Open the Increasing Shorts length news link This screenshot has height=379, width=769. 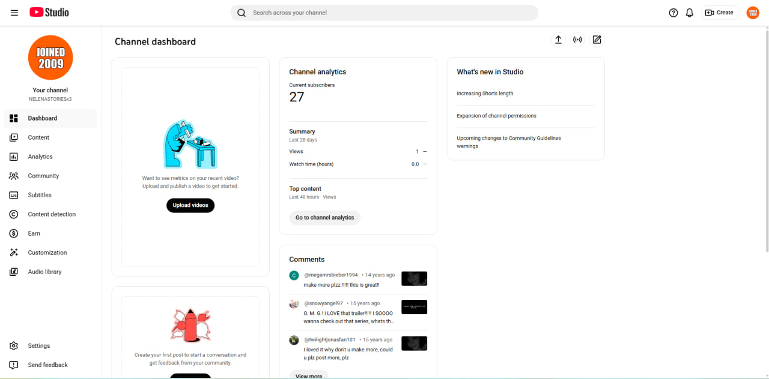click(485, 94)
